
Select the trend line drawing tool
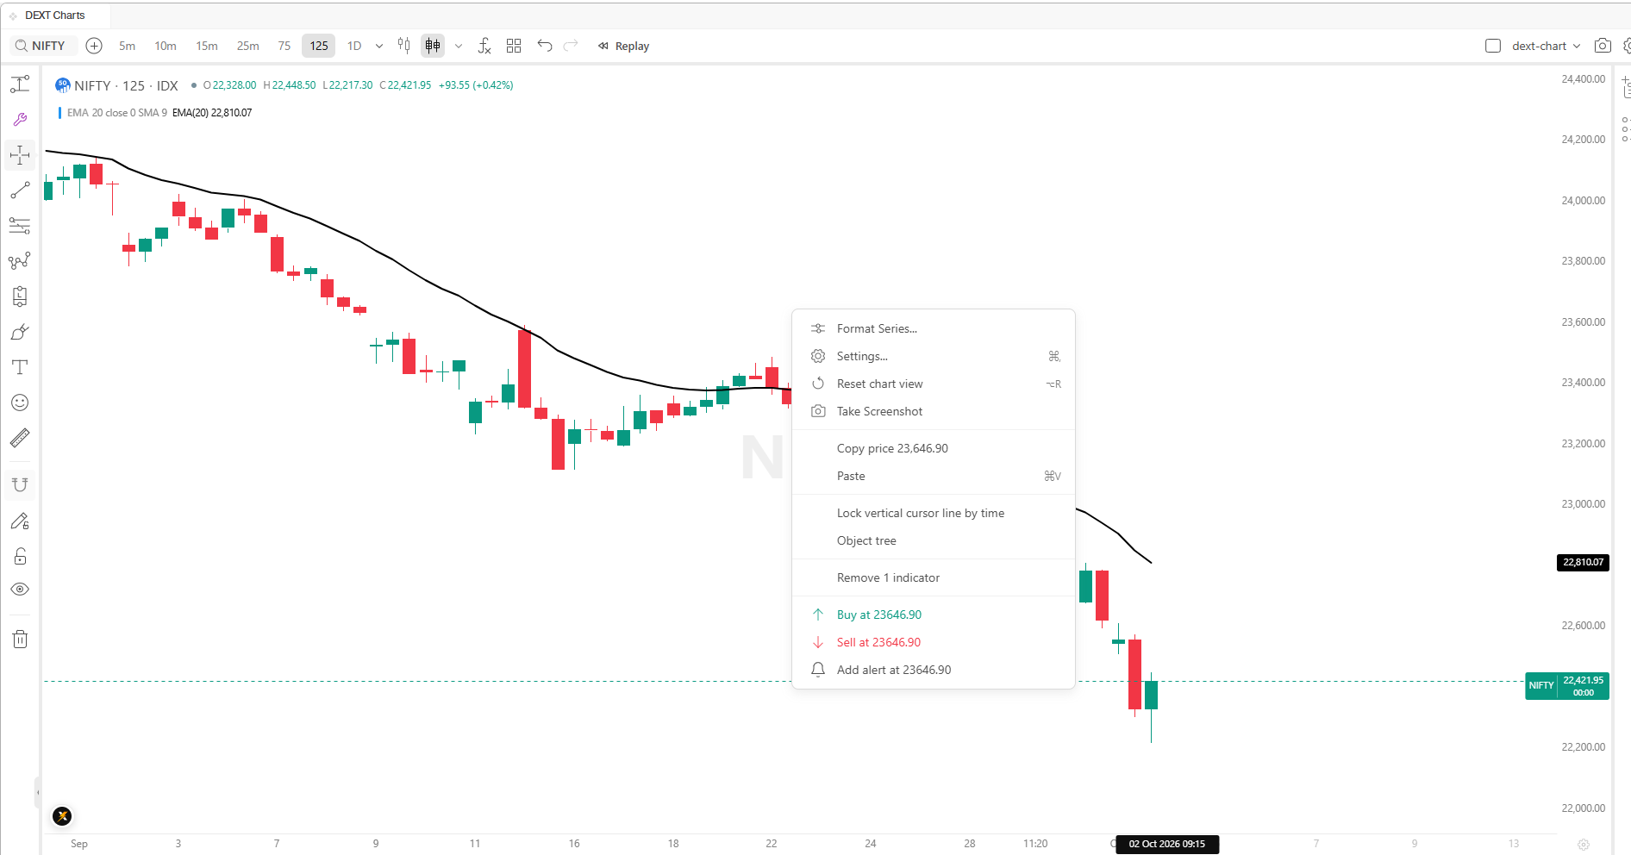[20, 190]
